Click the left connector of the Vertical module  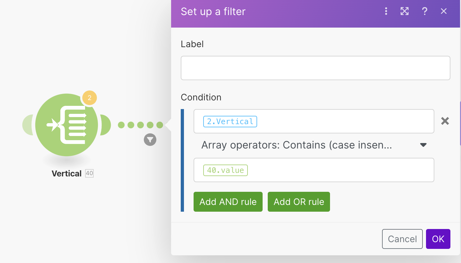tap(28, 125)
